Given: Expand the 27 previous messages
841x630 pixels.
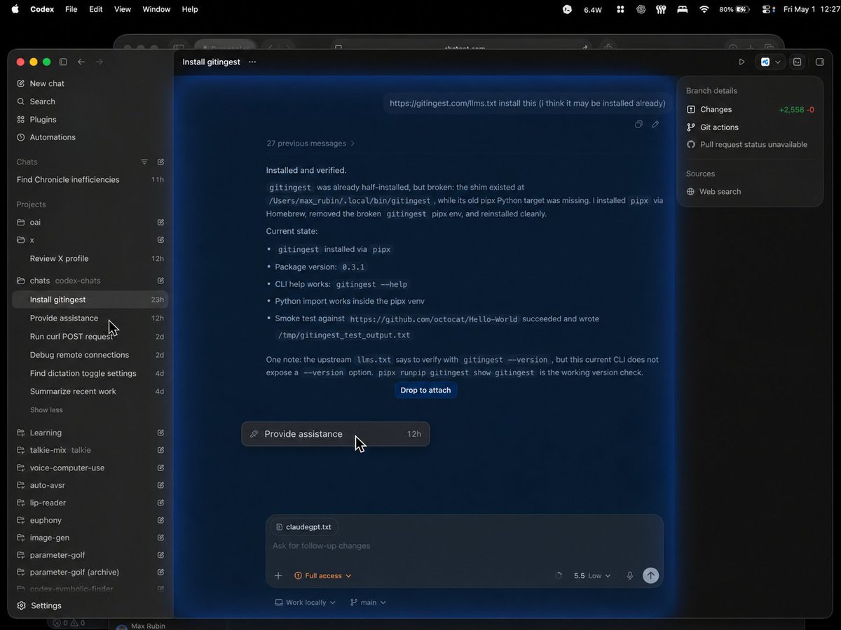Looking at the screenshot, I should tap(310, 143).
